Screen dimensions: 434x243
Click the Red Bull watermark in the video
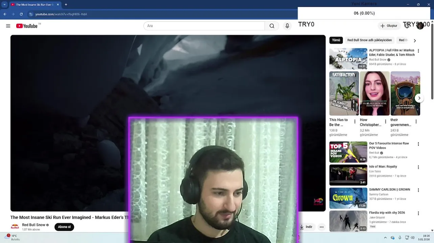[318, 202]
